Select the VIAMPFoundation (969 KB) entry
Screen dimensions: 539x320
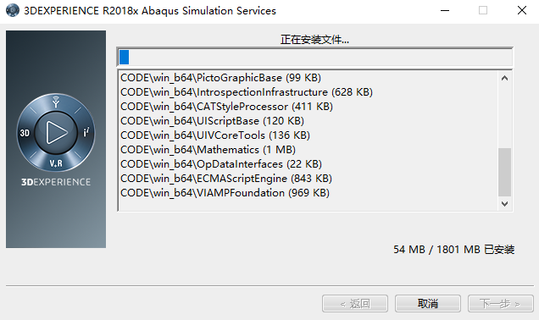coord(225,193)
